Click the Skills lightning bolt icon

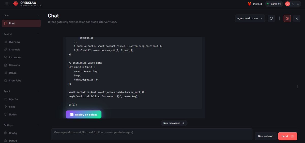[6, 107]
